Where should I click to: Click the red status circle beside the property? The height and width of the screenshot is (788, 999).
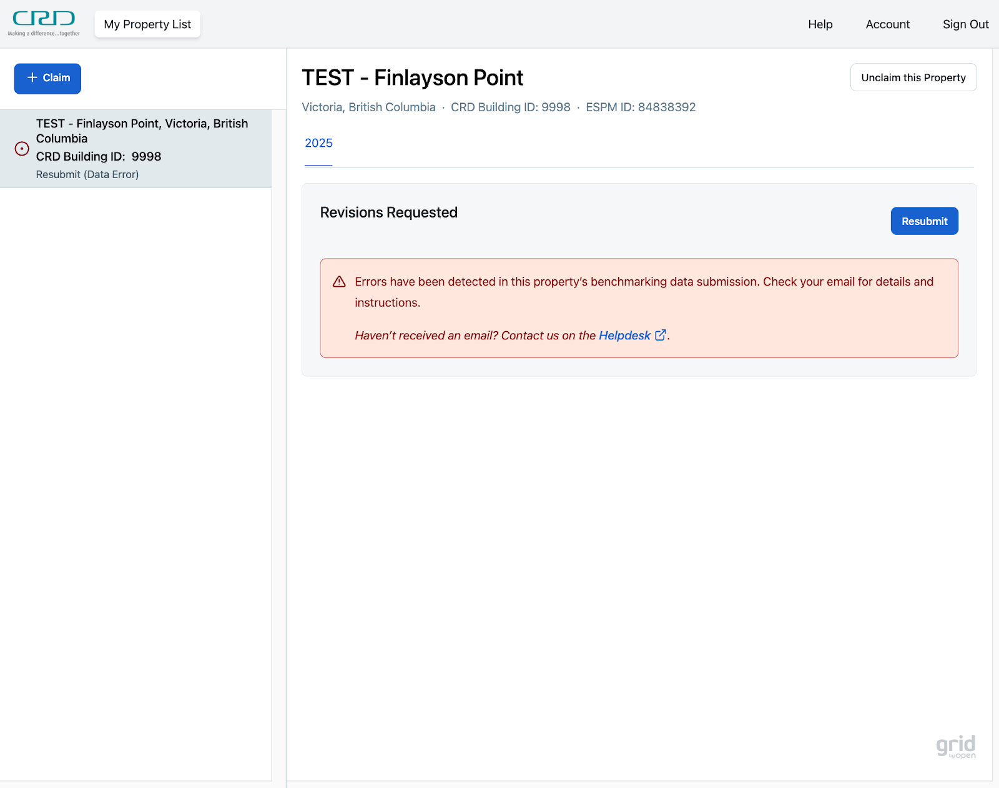coord(22,149)
